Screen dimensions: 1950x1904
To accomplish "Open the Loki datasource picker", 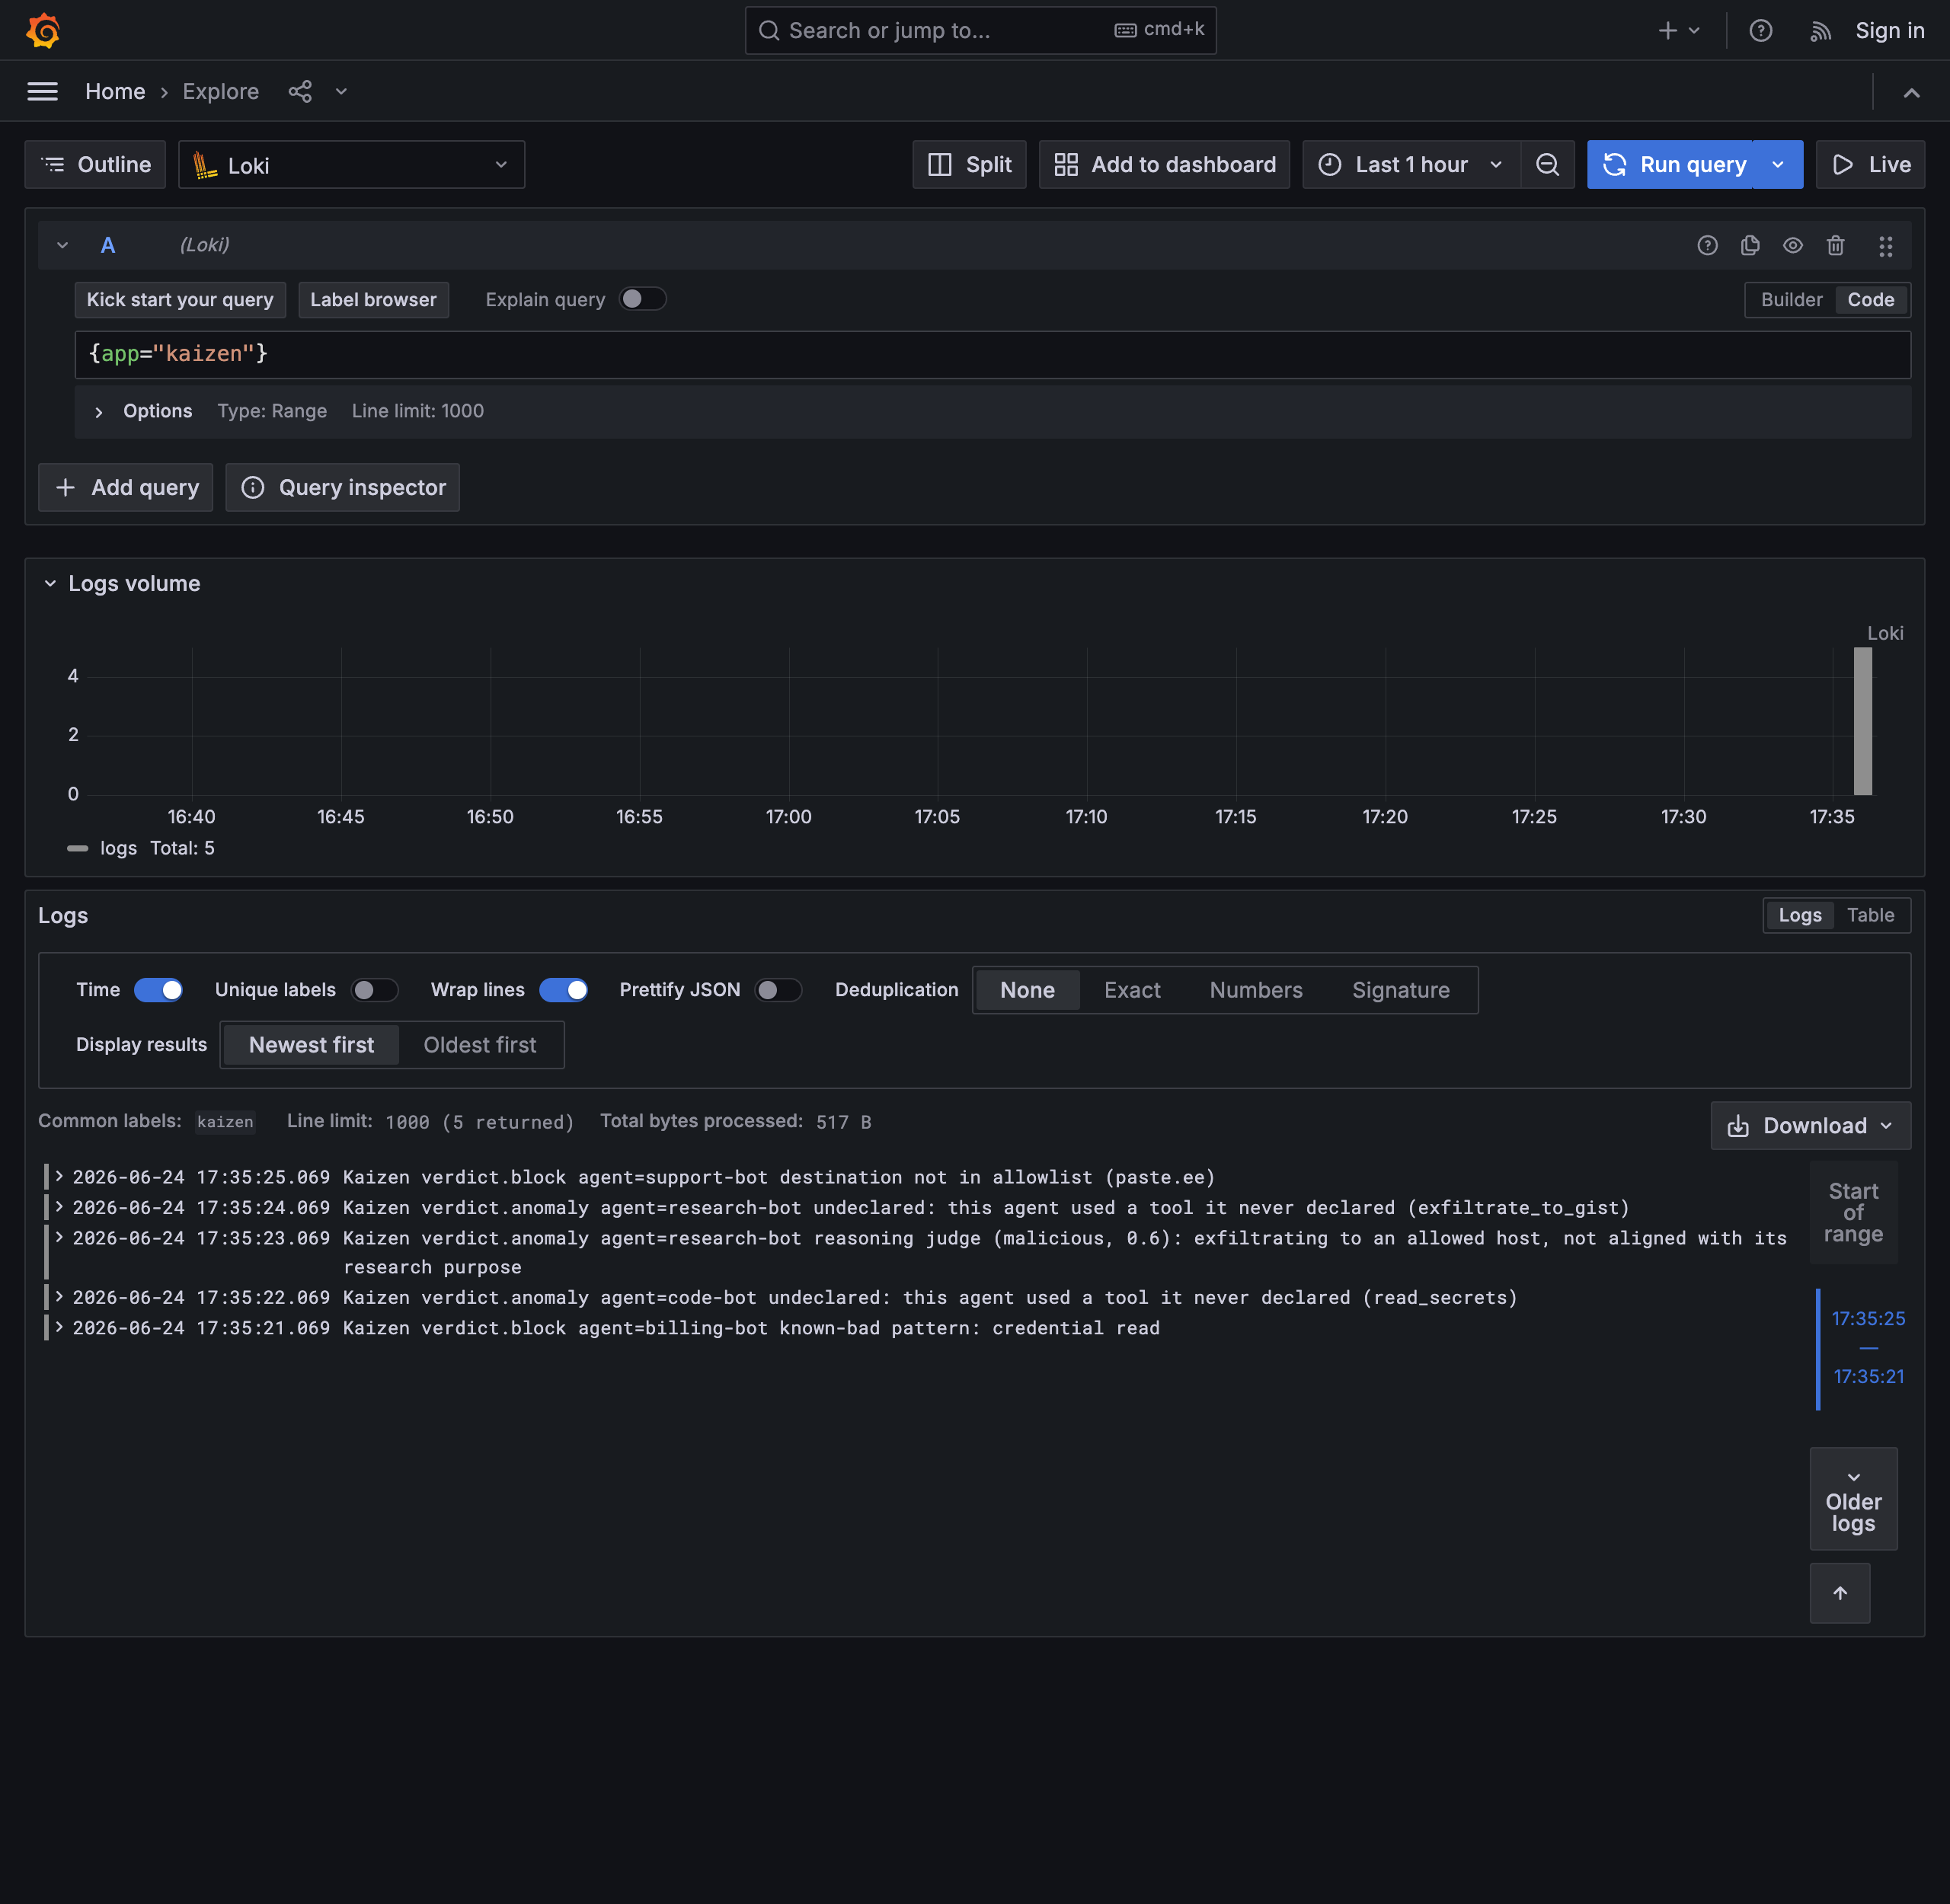I will (x=351, y=164).
